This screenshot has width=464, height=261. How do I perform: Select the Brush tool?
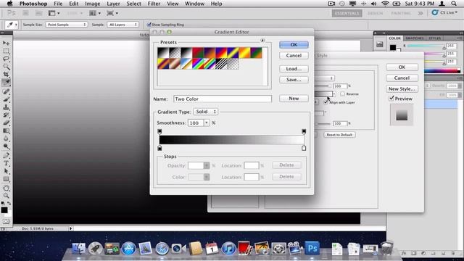pyautogui.click(x=6, y=99)
